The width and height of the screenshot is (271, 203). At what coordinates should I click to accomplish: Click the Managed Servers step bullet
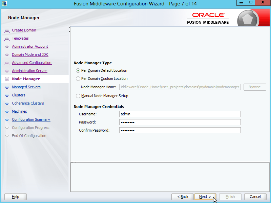[x=7, y=87]
